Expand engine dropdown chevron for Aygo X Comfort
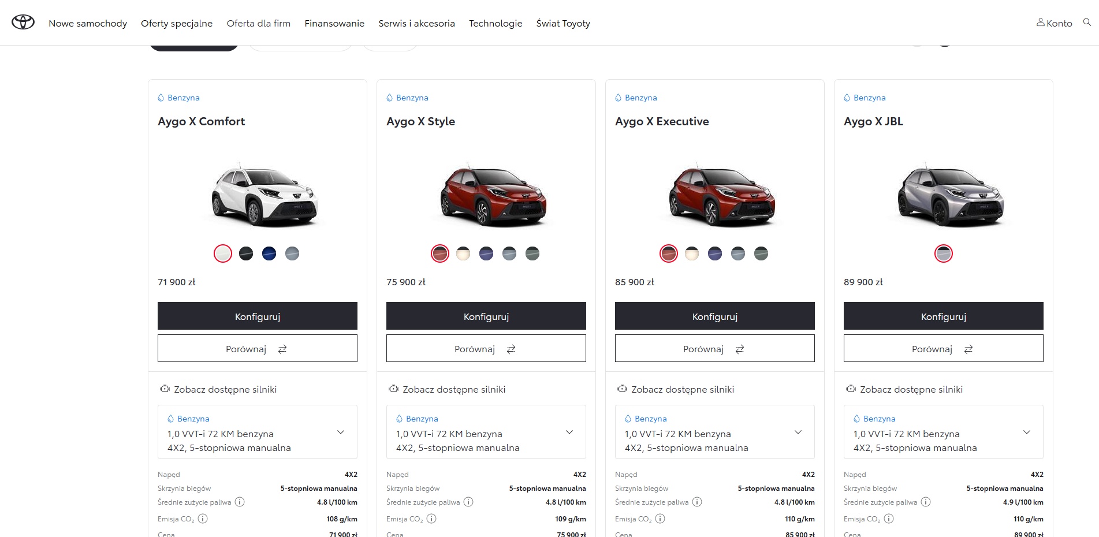This screenshot has height=537, width=1099. tap(341, 432)
